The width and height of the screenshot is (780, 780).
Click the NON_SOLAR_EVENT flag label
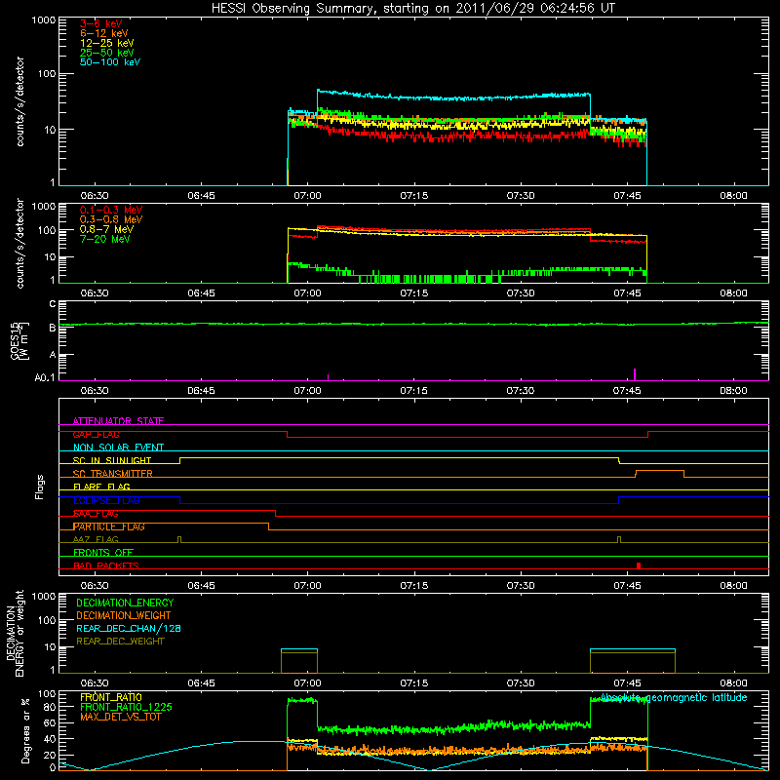point(118,448)
